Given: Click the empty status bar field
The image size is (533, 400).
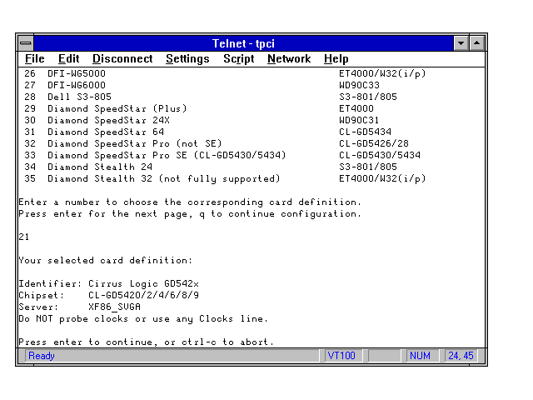Looking at the screenshot, I should (x=385, y=356).
